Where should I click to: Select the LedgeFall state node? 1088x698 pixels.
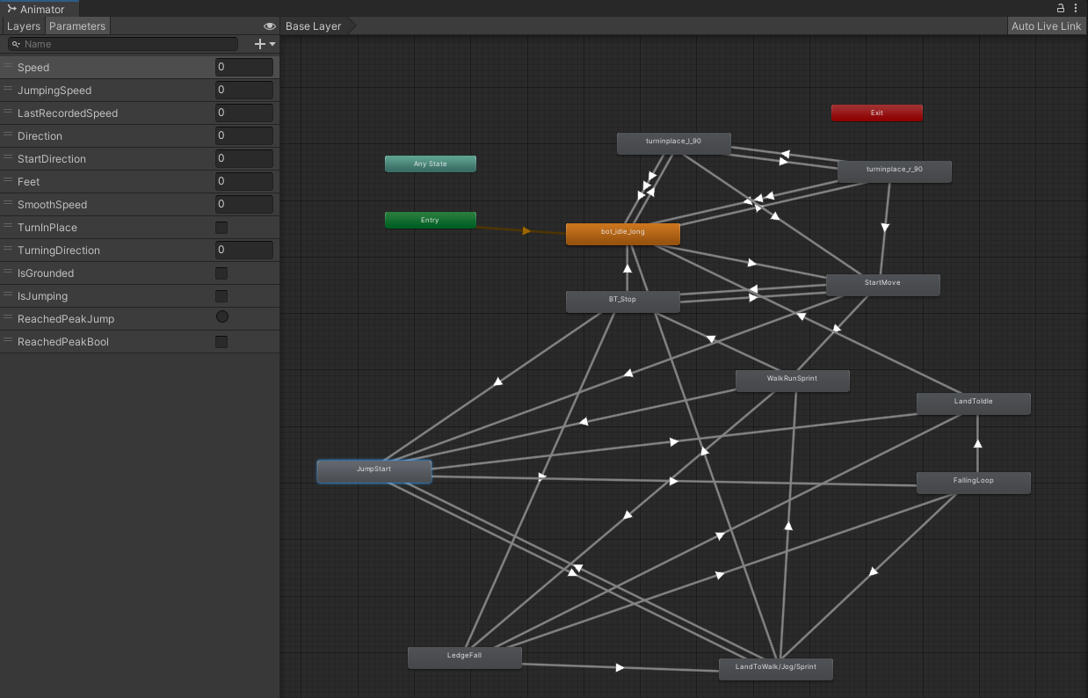pyautogui.click(x=465, y=658)
